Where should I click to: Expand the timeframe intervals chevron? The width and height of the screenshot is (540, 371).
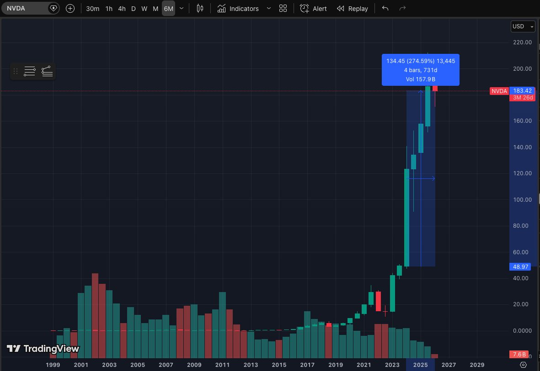point(181,8)
